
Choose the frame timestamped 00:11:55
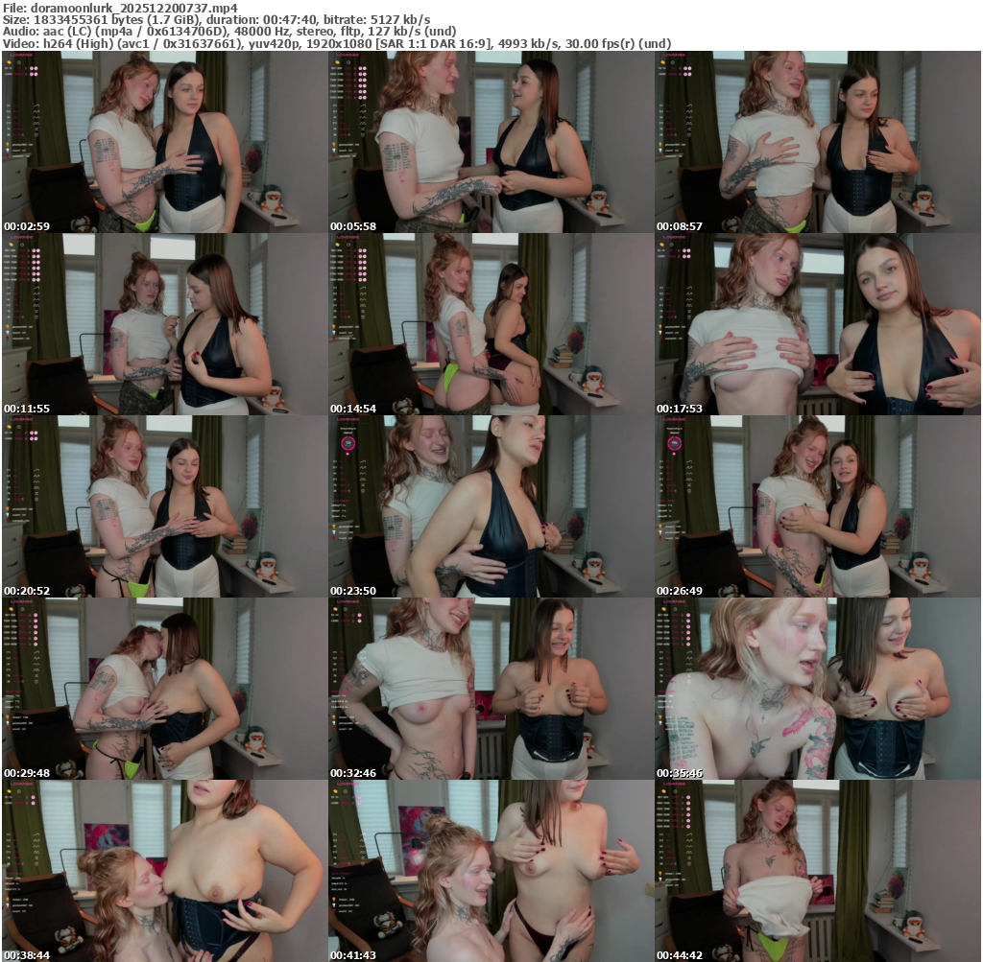tap(164, 324)
